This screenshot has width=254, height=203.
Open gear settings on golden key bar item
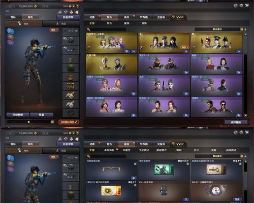click(x=134, y=178)
